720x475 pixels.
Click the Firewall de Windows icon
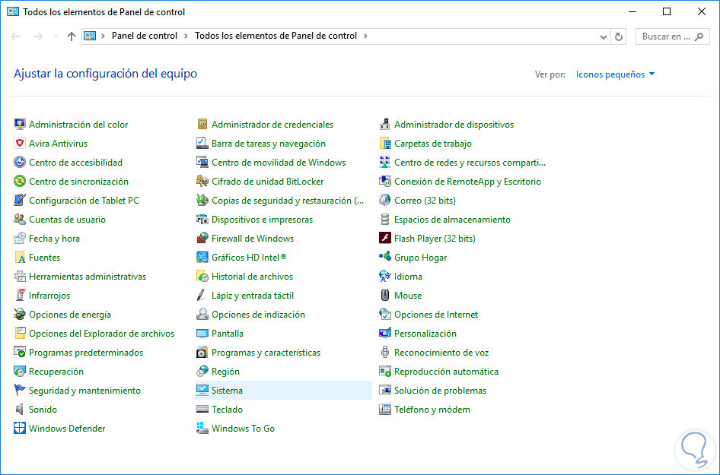202,239
